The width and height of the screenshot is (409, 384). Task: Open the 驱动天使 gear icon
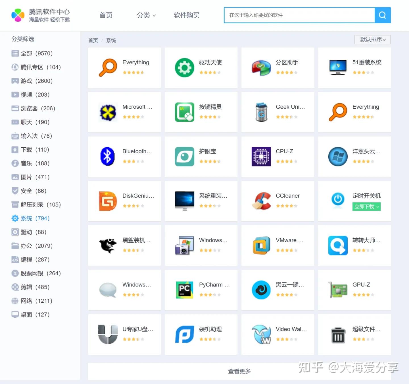pyautogui.click(x=184, y=67)
